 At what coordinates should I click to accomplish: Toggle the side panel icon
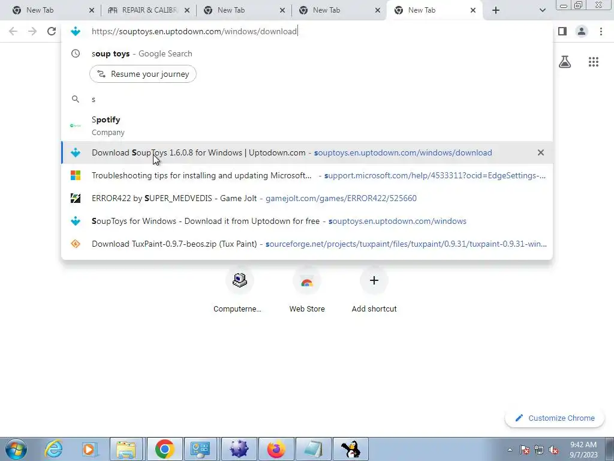562,31
